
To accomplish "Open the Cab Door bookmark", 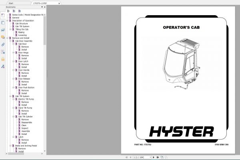I will (22, 44).
